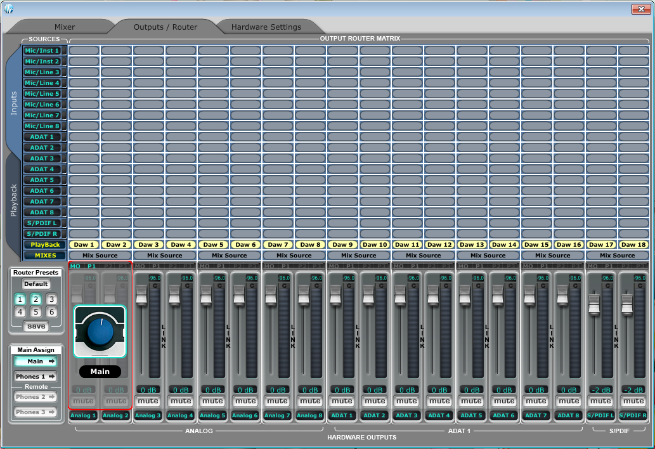Mute the S/PDIF R output
This screenshot has width=655, height=449.
[x=633, y=401]
